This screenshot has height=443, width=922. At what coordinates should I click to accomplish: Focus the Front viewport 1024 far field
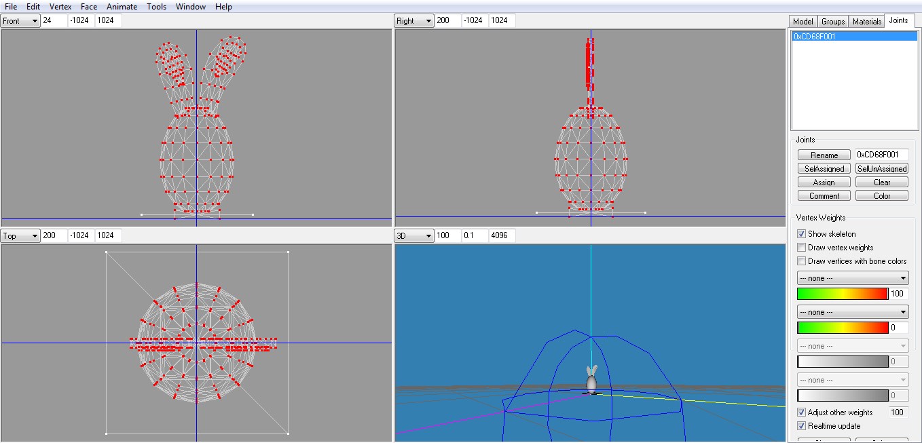pos(109,21)
